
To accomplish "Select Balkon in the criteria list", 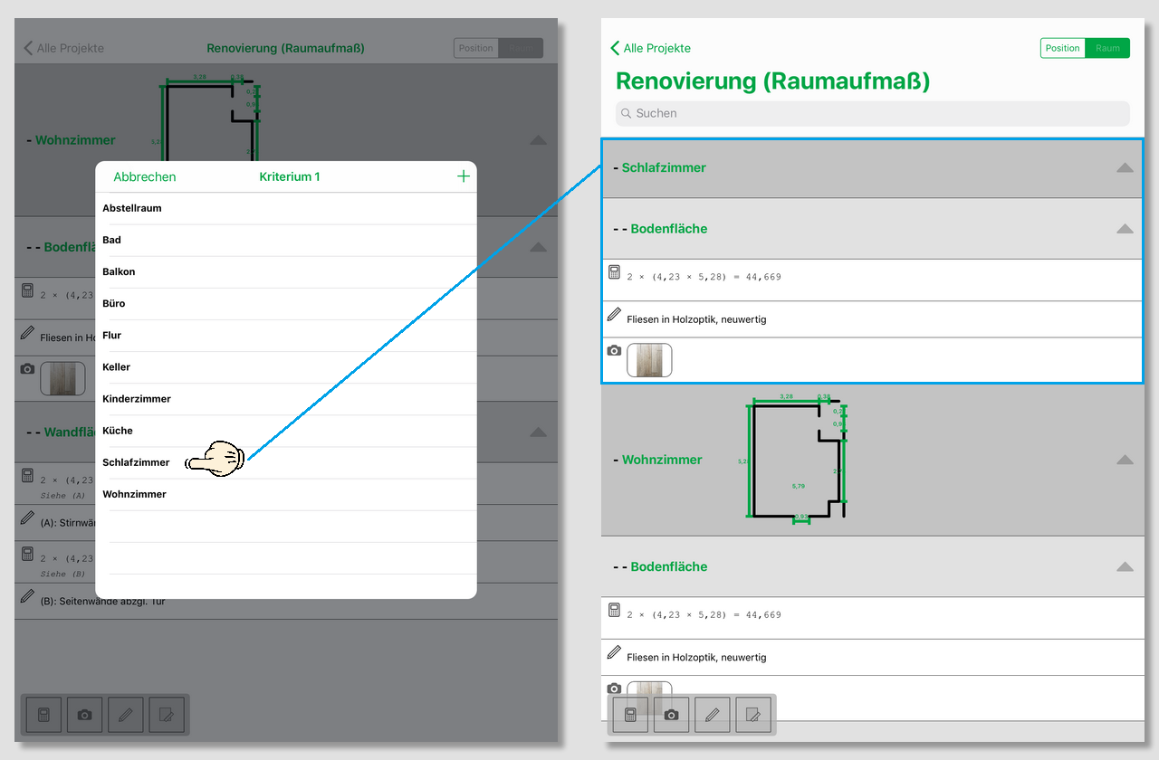I will (x=286, y=271).
